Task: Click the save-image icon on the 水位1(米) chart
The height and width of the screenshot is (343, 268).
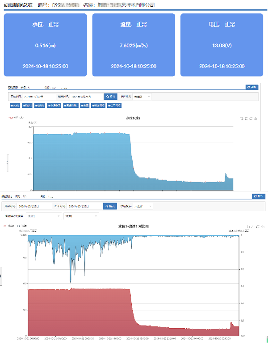Action: (257, 119)
